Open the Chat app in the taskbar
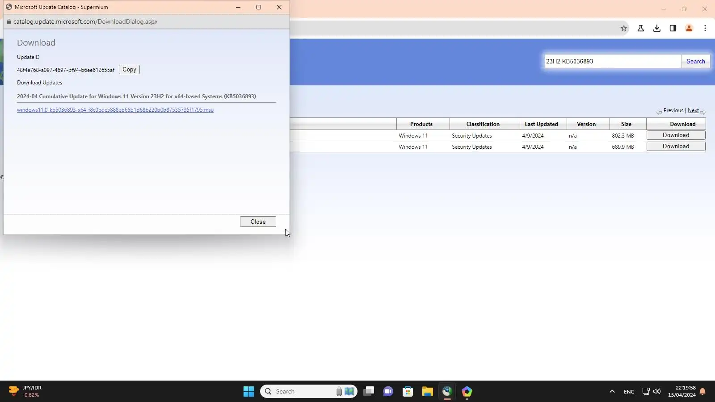Viewport: 715px width, 402px height. 388,391
